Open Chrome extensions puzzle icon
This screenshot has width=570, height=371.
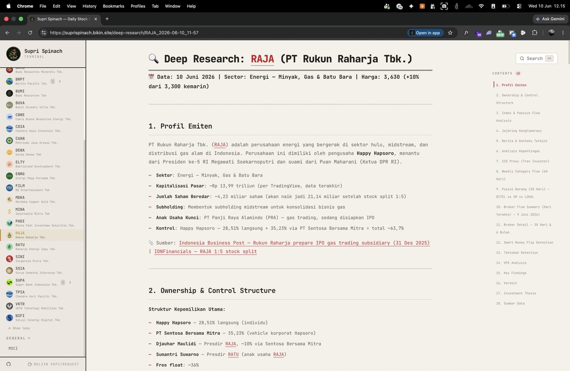click(x=535, y=33)
